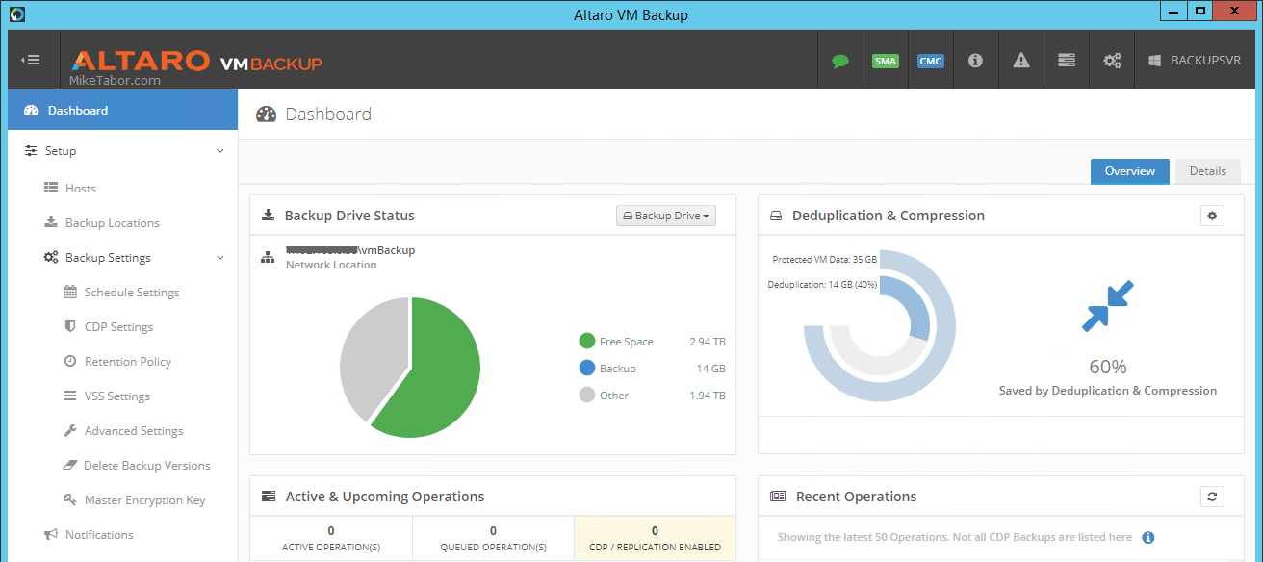Open the gears settings icon in top bar
Screen dimensions: 1263x562
coord(1112,60)
